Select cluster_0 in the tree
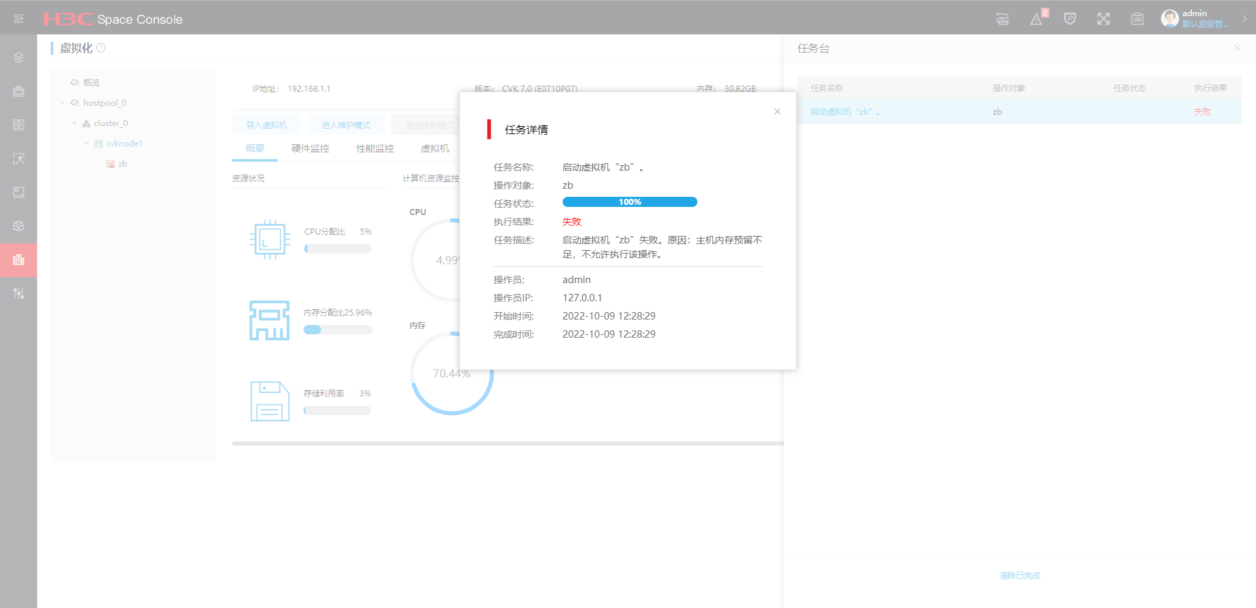The image size is (1256, 608). click(111, 123)
